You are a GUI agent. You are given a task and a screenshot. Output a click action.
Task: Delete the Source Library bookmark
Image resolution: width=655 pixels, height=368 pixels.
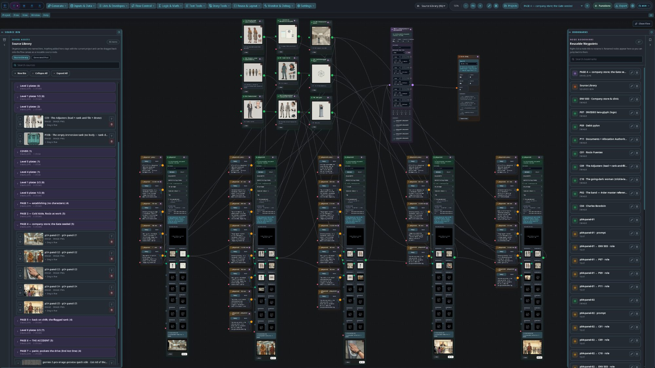point(637,86)
